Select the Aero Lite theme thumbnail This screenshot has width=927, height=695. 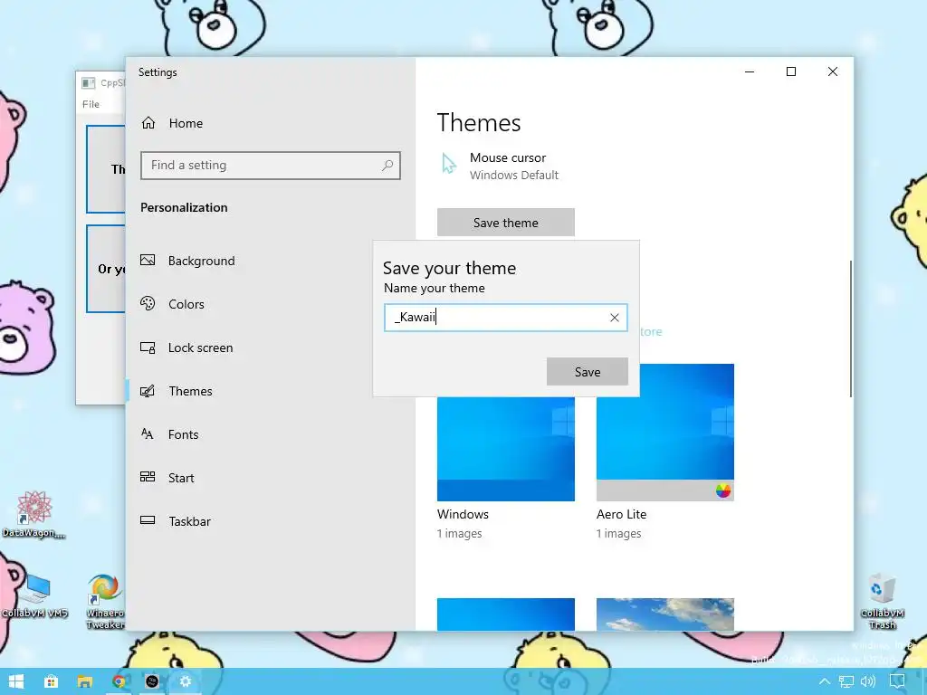665,433
